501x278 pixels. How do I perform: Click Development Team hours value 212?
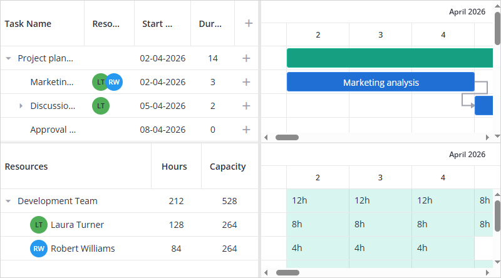click(x=176, y=201)
